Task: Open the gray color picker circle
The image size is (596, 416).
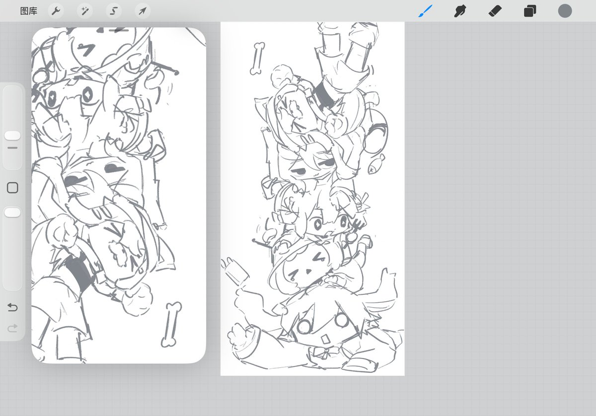Action: (565, 11)
